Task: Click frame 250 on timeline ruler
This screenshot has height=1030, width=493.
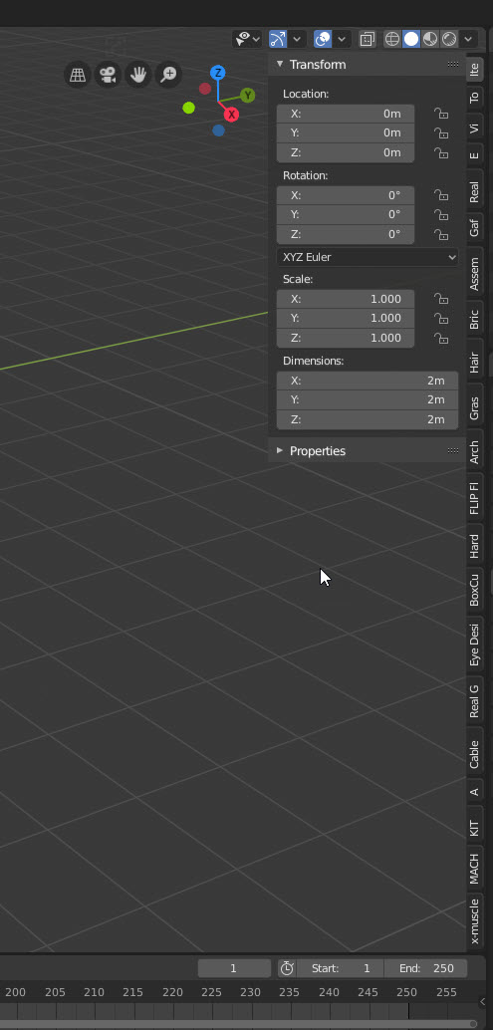Action: pyautogui.click(x=407, y=992)
